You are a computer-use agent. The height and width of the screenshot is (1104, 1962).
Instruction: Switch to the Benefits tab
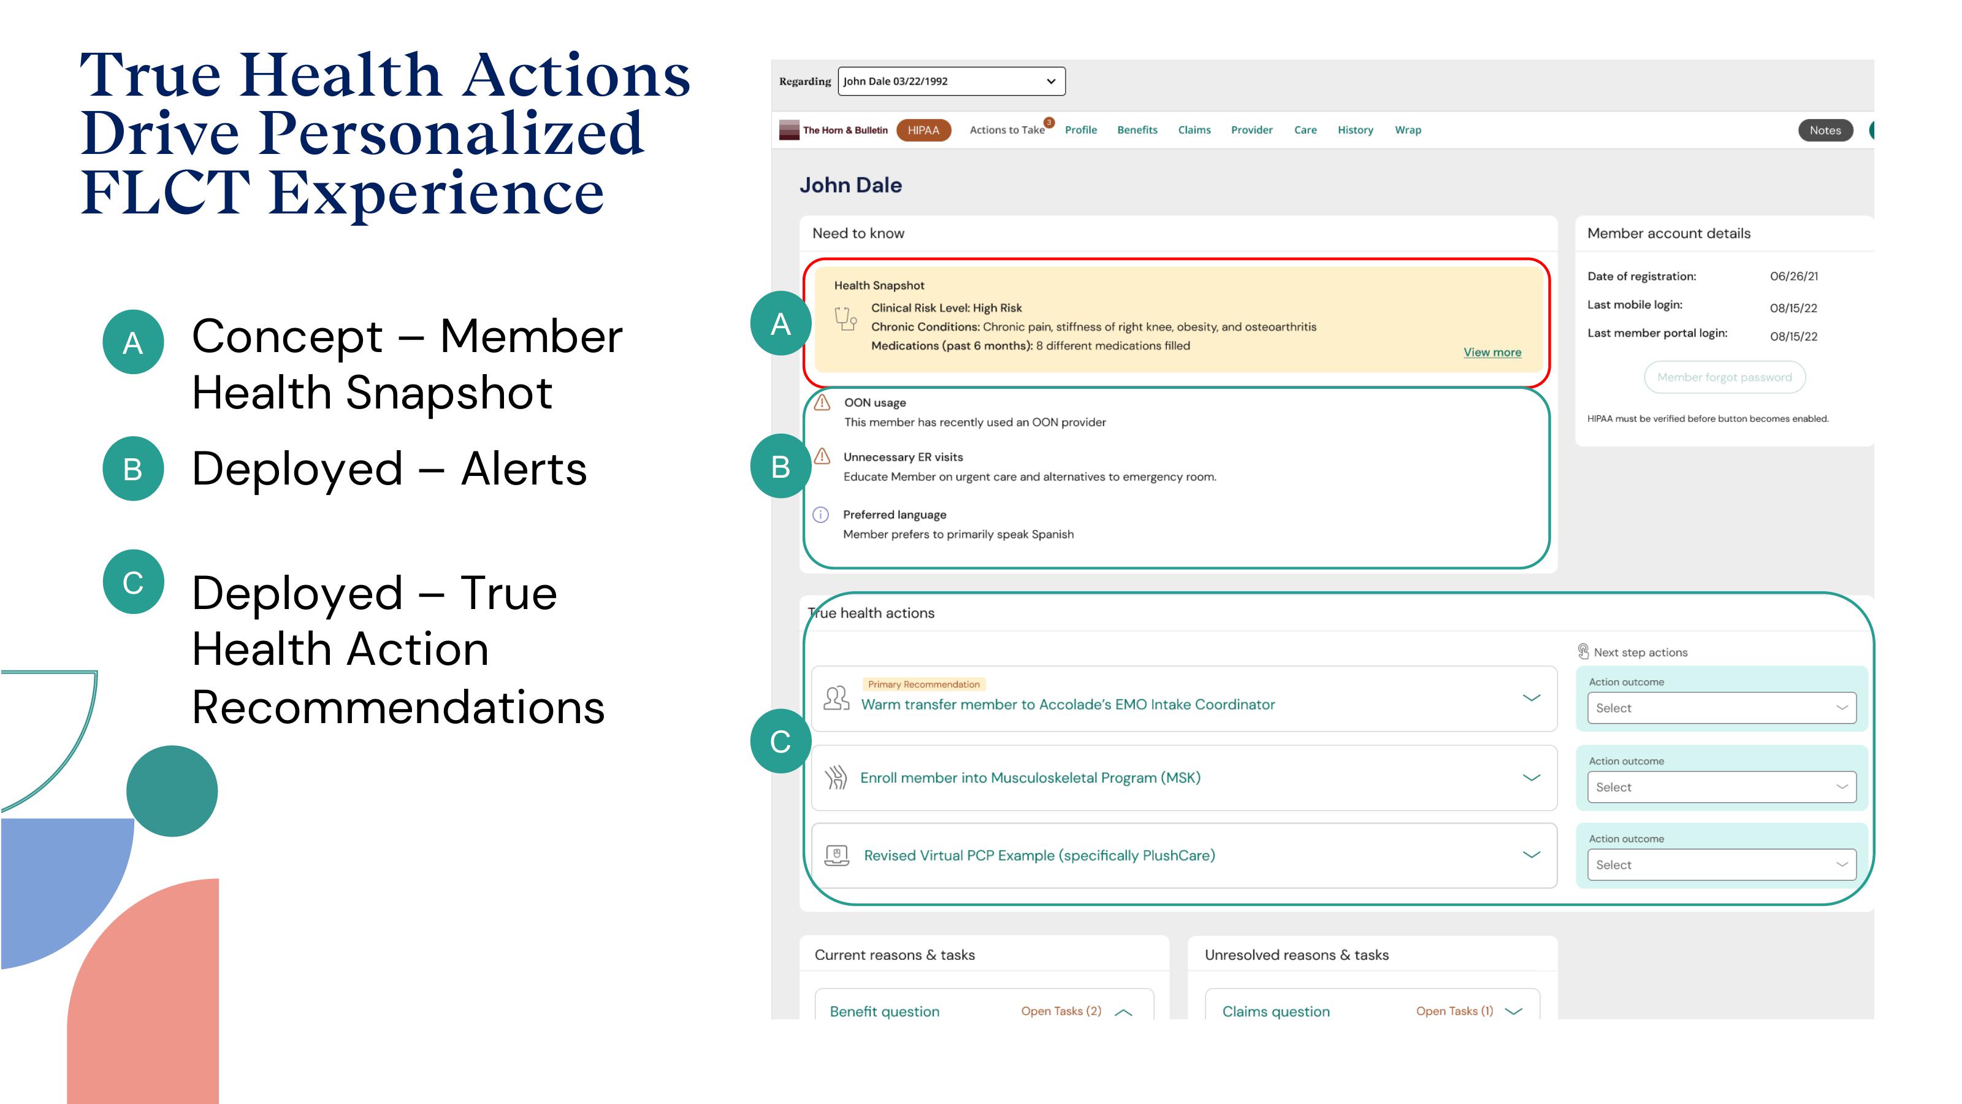[x=1136, y=129]
